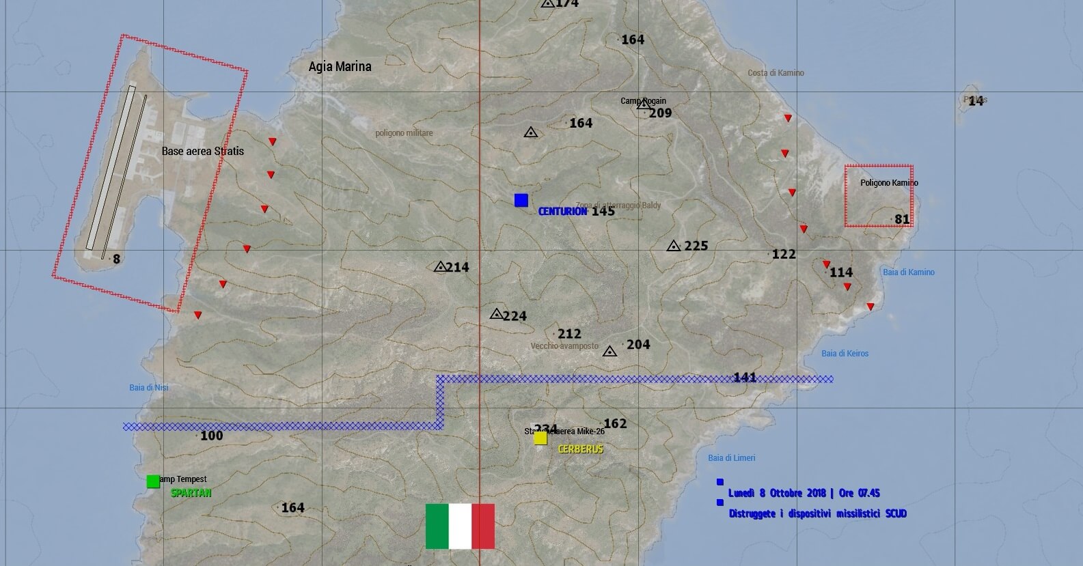Select the hill triangle icon beside 214
1083x566 pixels.
(x=441, y=267)
